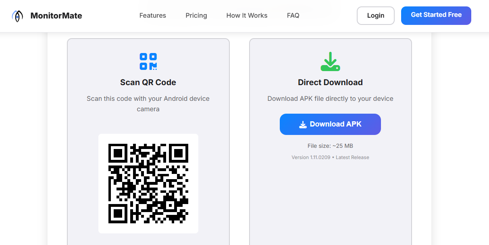Click the Login button

click(x=375, y=15)
